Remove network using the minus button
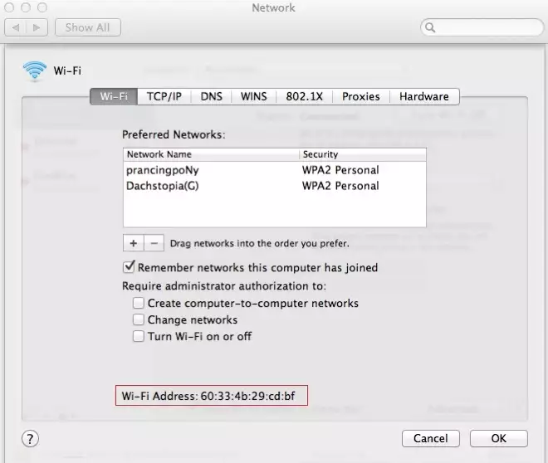This screenshot has height=463, width=548. click(154, 243)
